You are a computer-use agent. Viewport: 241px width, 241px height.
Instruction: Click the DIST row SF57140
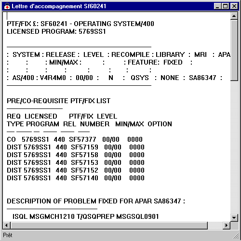pyautogui.click(x=76, y=178)
